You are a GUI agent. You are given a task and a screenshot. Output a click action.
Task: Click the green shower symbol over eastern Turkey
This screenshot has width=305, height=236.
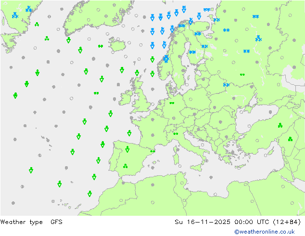pyautogui.click(x=280, y=125)
